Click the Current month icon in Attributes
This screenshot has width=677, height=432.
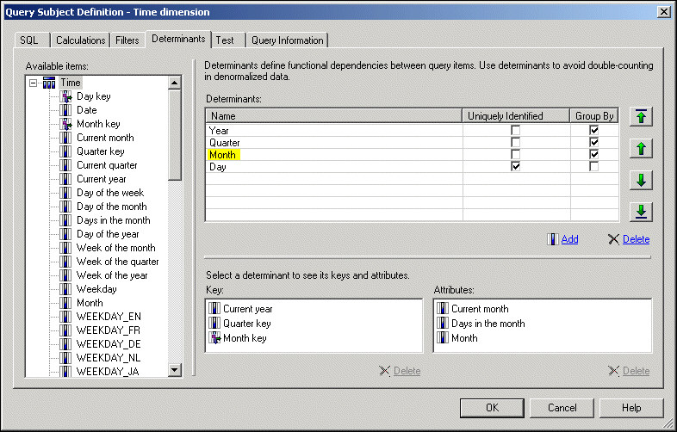click(442, 309)
